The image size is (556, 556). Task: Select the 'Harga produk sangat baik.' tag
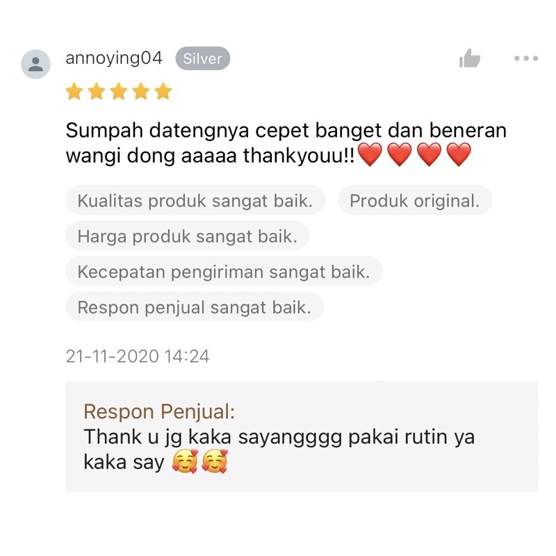(x=188, y=236)
